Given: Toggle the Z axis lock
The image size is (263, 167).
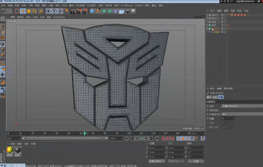Looking at the screenshot, I should [x=60, y=11].
